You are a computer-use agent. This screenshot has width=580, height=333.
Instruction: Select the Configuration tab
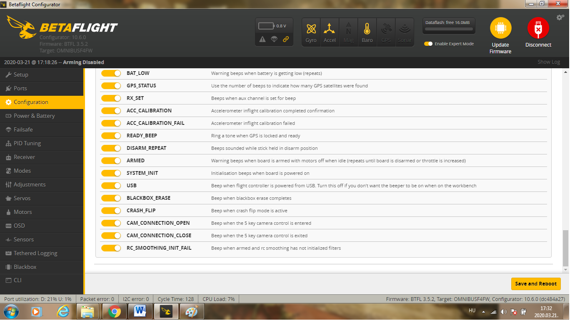[x=42, y=102]
